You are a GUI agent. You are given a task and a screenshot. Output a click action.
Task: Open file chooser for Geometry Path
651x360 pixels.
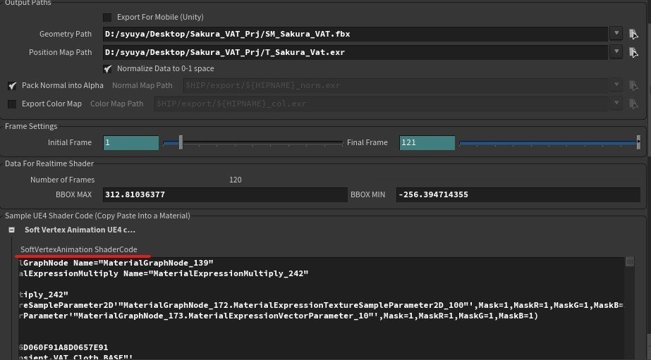click(633, 34)
